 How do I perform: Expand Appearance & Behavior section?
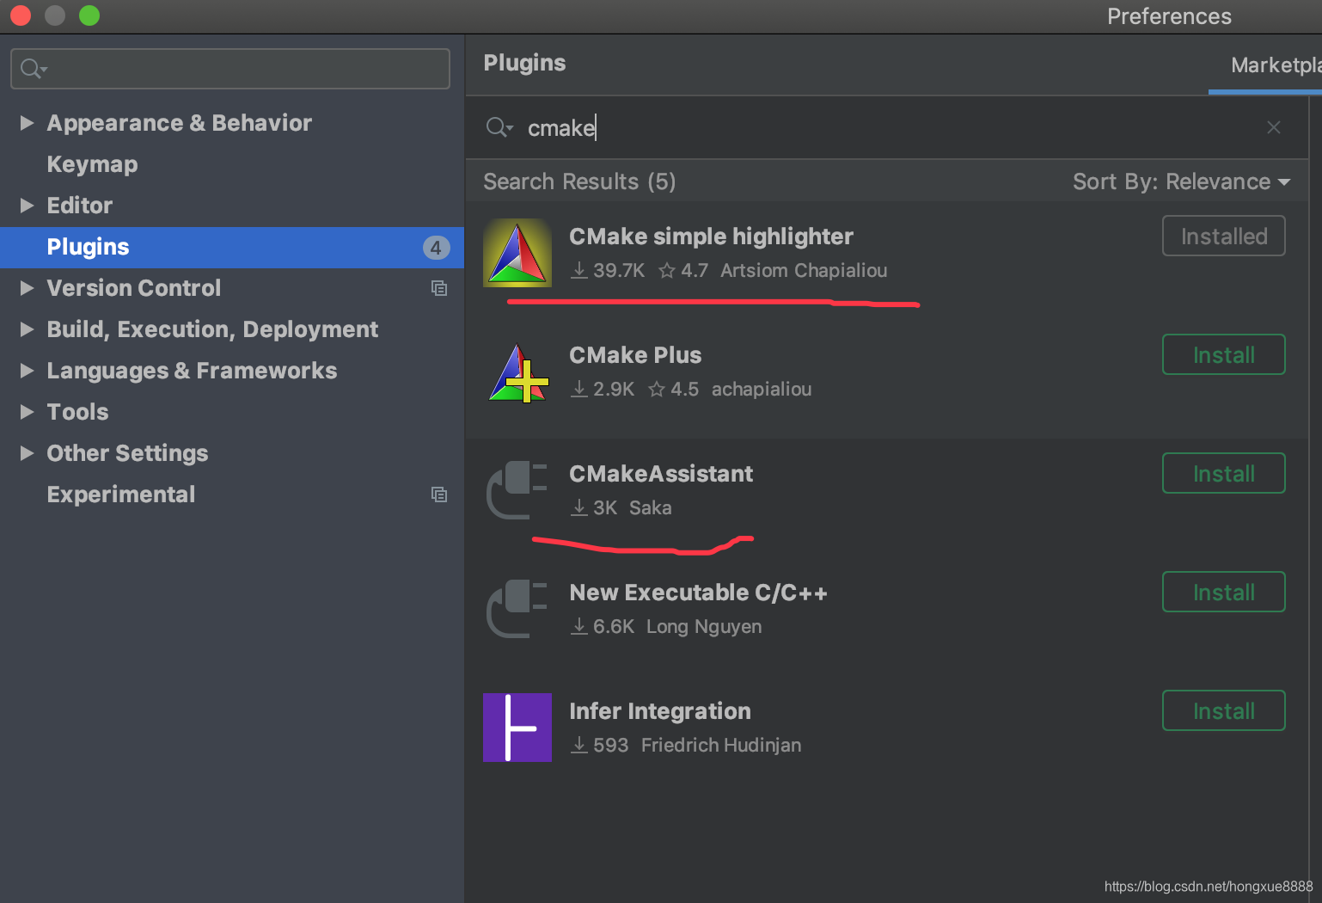pos(27,123)
